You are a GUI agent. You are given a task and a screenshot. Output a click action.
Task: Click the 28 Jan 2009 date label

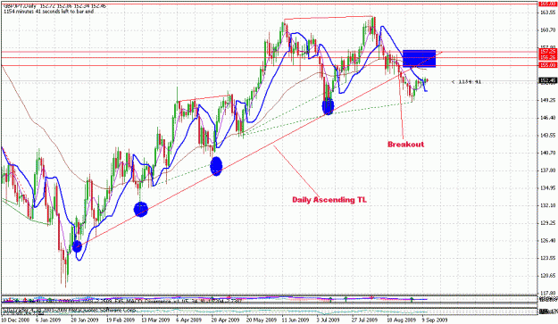84,320
